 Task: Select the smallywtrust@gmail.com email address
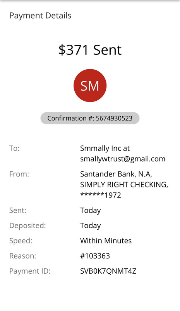tap(123, 159)
